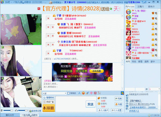Click webcam icon beside user 13141
The height and width of the screenshot is (117, 161).
[x=156, y=55]
